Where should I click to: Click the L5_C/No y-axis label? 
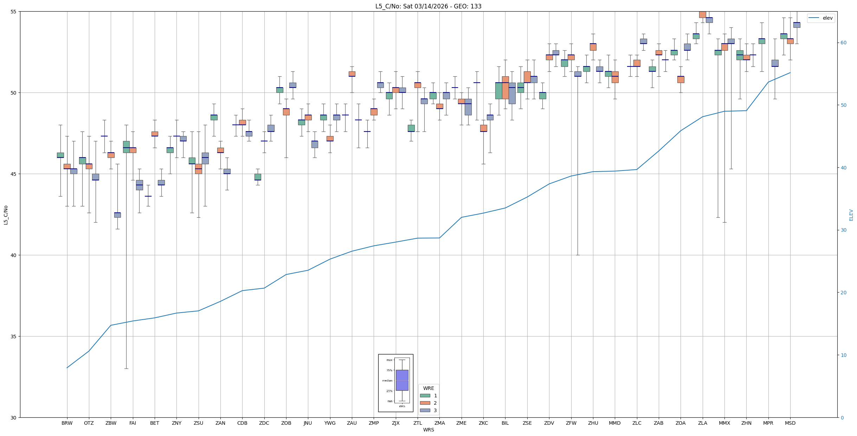click(x=6, y=215)
